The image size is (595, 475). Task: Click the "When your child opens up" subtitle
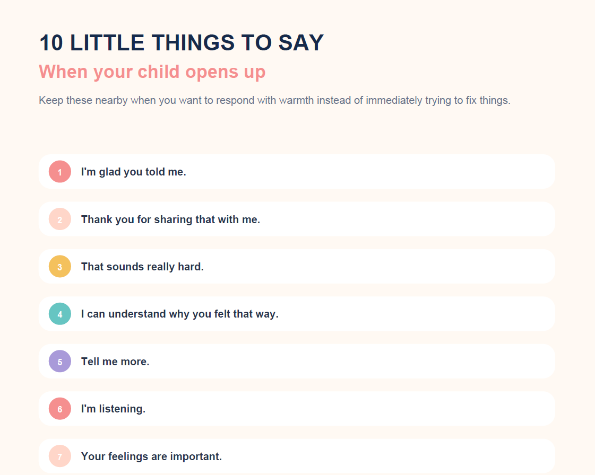[x=152, y=72]
